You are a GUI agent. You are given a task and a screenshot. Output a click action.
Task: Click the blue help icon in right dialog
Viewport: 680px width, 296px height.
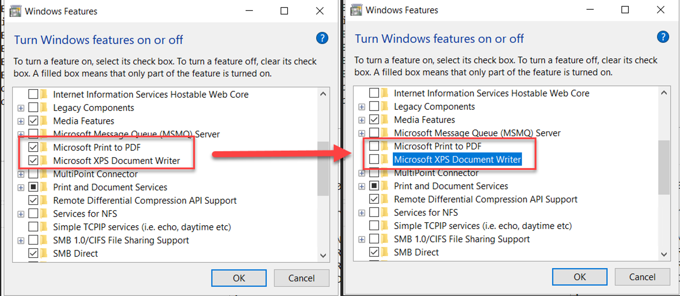[x=663, y=37]
